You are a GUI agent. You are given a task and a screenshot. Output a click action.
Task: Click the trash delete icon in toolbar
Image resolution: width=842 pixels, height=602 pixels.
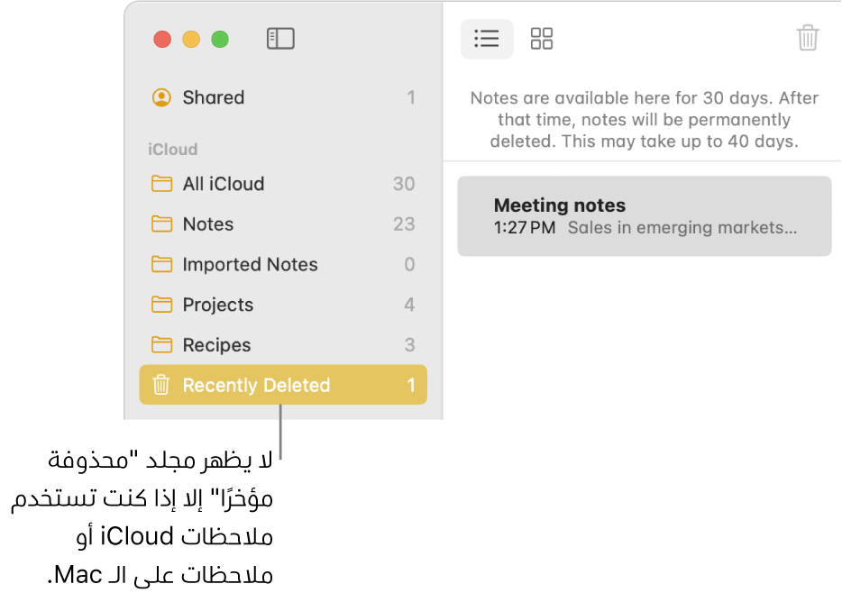[808, 39]
